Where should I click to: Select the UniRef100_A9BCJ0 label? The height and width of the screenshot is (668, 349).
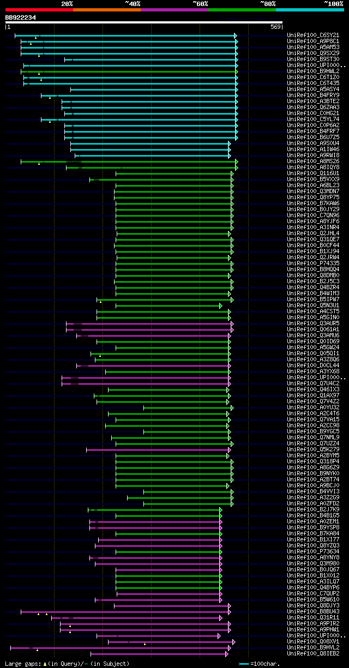313,486
